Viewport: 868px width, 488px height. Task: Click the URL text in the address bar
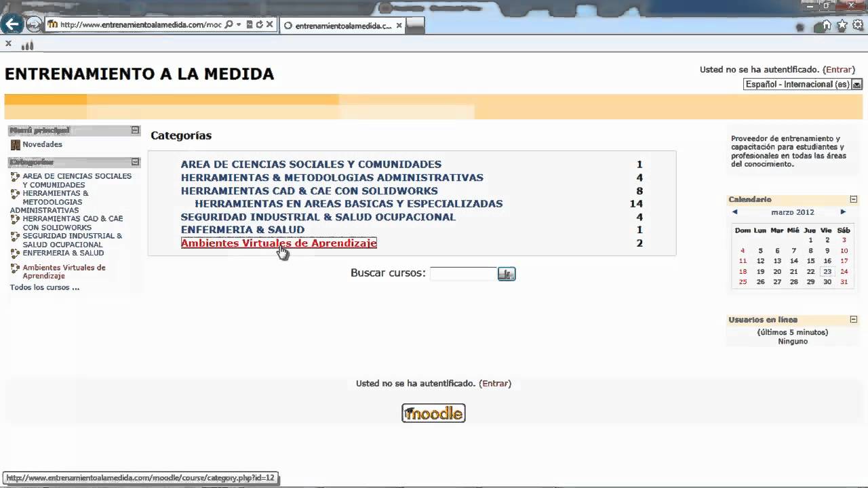[141, 25]
